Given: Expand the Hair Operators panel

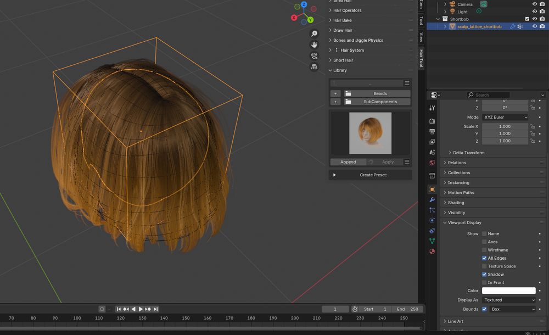Looking at the screenshot, I should pyautogui.click(x=347, y=10).
